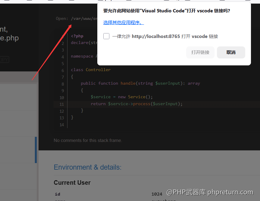The width and height of the screenshot is (260, 201).
Task: Click the 'No comments for this stack frame.' text
Action: click(x=88, y=140)
